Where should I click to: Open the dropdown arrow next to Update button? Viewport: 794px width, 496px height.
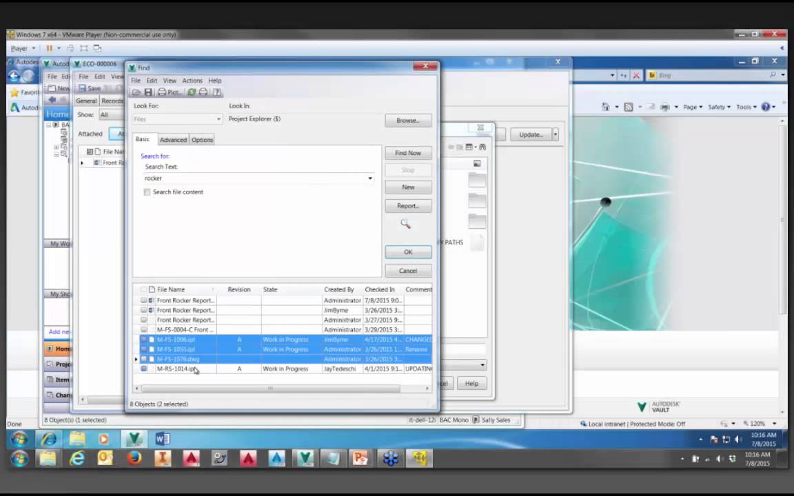pos(555,134)
